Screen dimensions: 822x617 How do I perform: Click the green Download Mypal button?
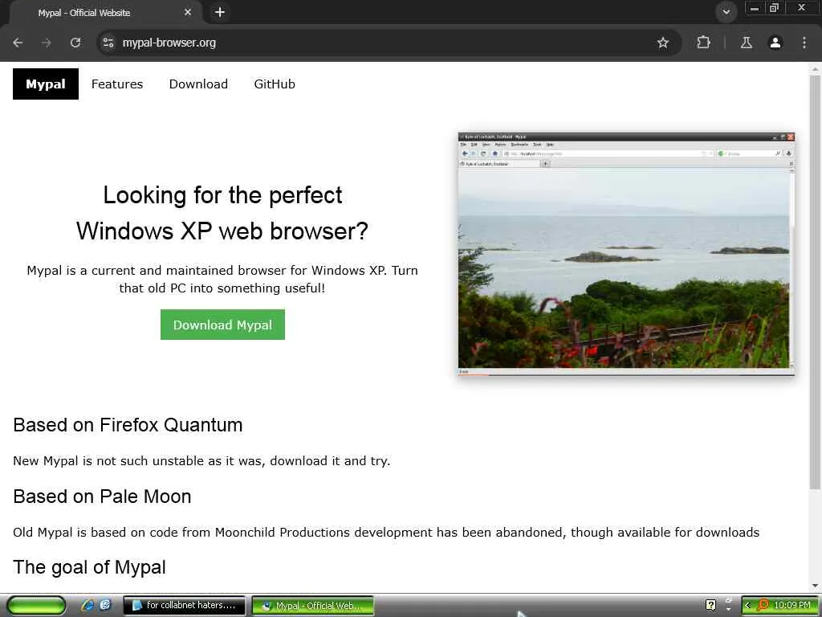point(223,325)
